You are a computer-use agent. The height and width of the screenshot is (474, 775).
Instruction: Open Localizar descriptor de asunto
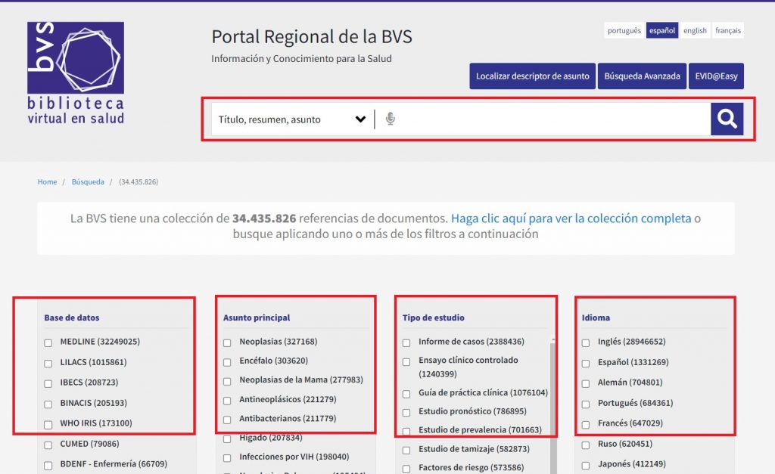click(x=532, y=76)
